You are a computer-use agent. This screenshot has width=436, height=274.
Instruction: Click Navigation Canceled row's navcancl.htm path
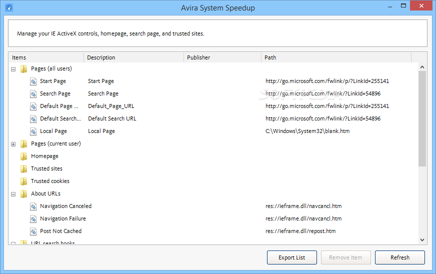(x=303, y=206)
